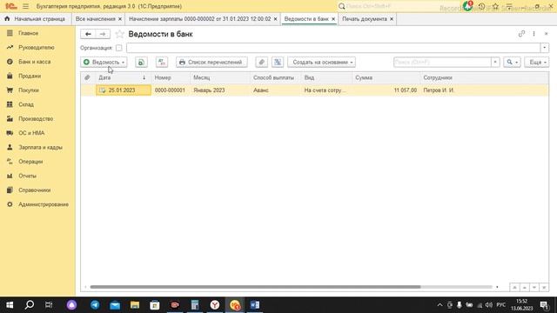Open the search history dropdown arrow

tap(495, 62)
